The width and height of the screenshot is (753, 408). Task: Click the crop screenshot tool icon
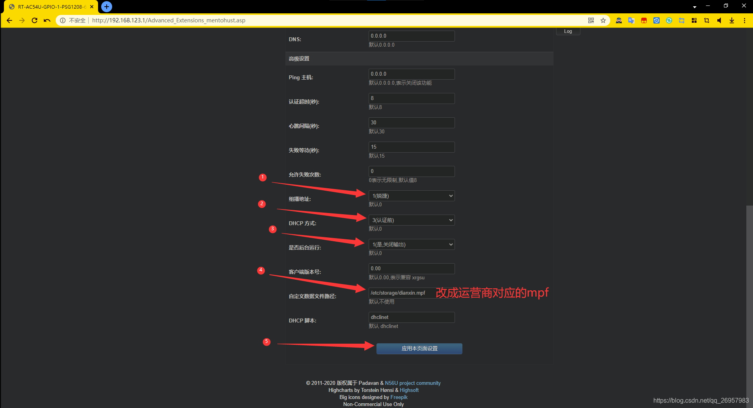tap(707, 20)
